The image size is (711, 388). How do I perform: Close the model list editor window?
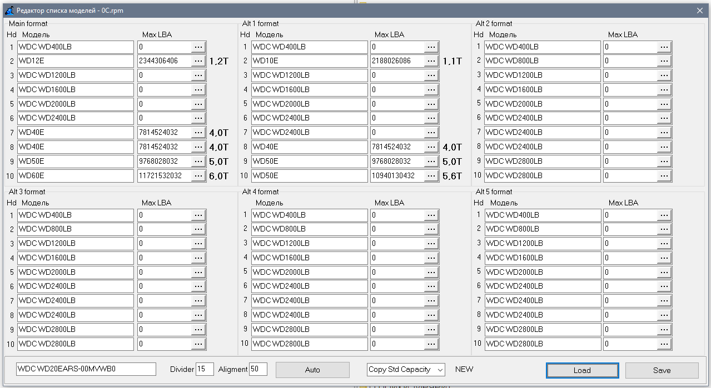(700, 10)
